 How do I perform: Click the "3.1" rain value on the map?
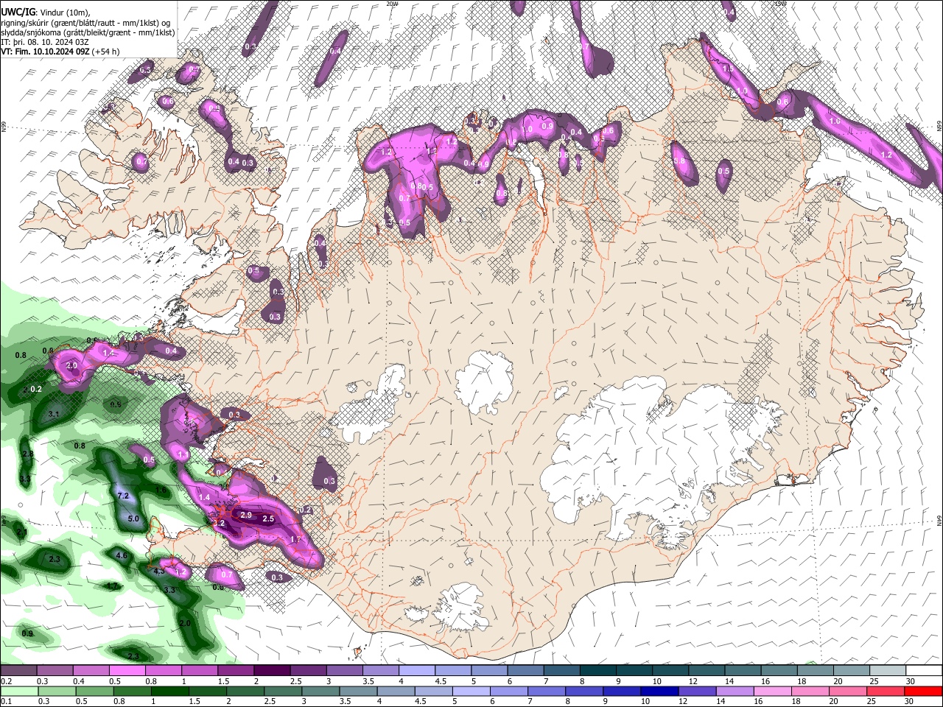coord(54,415)
